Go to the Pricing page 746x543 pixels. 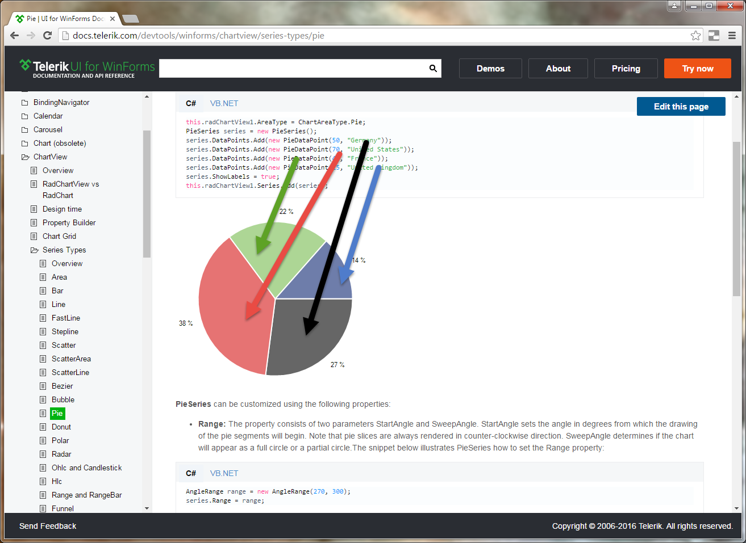(x=626, y=69)
